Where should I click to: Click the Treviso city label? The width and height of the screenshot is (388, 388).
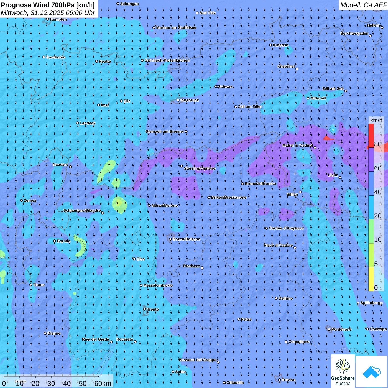[x=289, y=380]
